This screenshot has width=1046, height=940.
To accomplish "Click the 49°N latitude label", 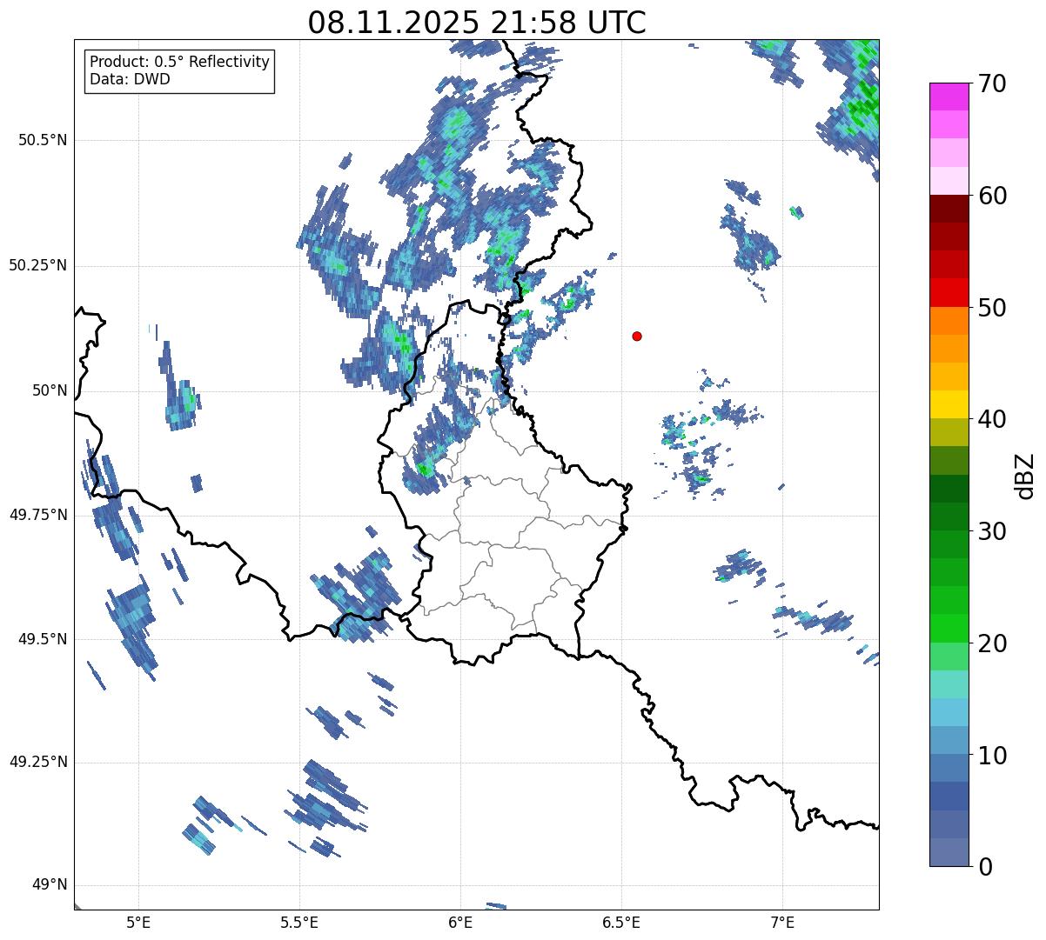I will 50,885.
